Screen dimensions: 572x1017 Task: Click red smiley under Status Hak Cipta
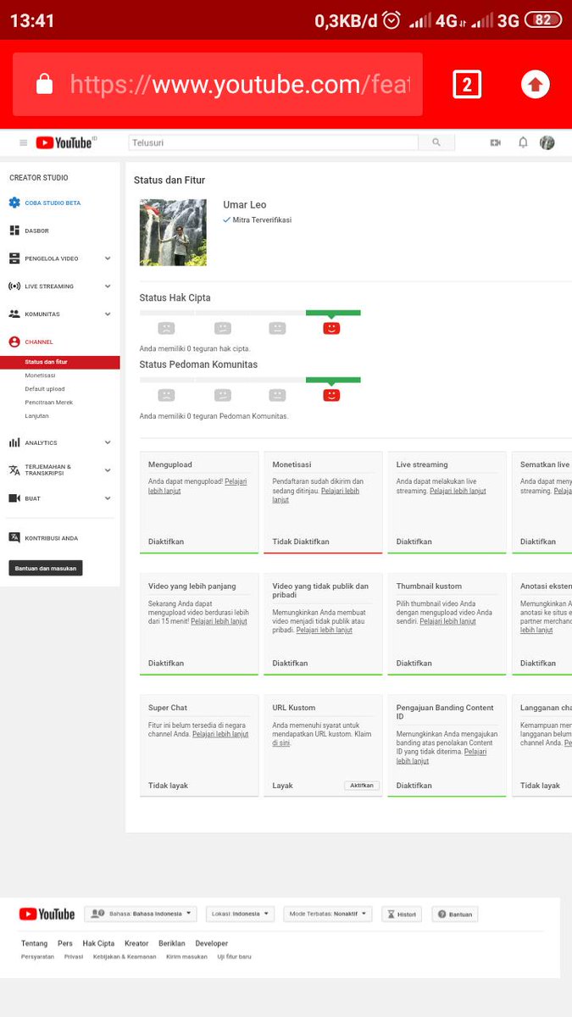pos(331,328)
